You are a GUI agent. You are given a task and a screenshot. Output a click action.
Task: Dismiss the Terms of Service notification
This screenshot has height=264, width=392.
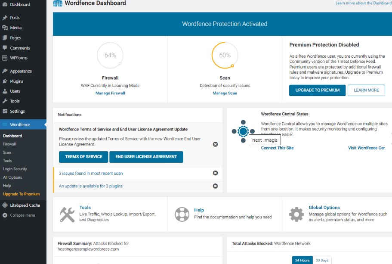pyautogui.click(x=215, y=144)
